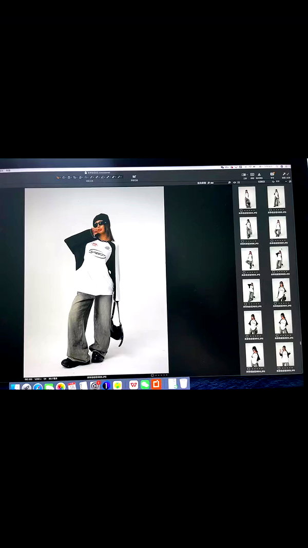Click the 6909.JPG filename label under the viewer
The width and height of the screenshot is (308, 548).
[97, 377]
